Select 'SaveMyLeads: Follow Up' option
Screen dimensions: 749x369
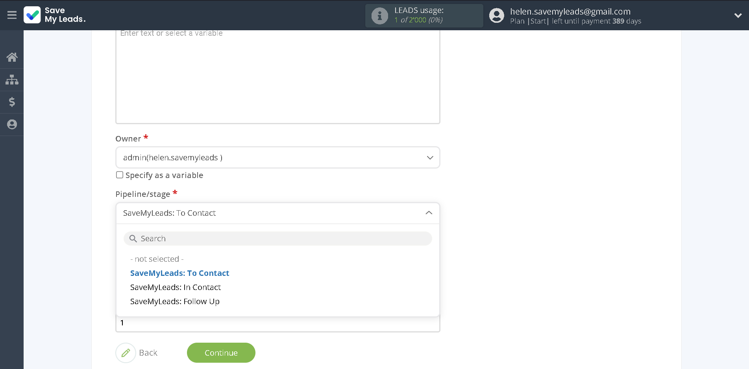[x=175, y=301]
